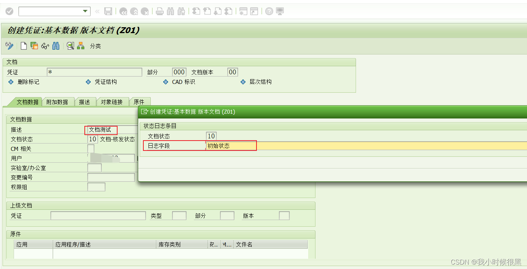This screenshot has height=269, width=527.
Task: Click the 实验室/办公室 input field
Action: click(x=94, y=168)
